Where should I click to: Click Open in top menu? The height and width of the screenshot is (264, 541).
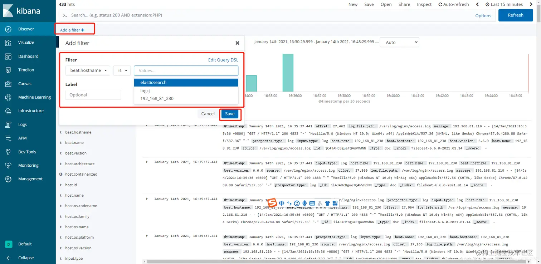[386, 4]
